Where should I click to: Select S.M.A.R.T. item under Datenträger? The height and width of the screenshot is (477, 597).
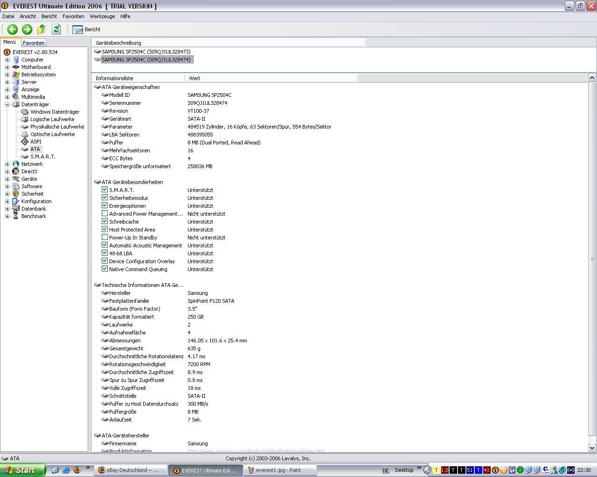click(x=43, y=157)
